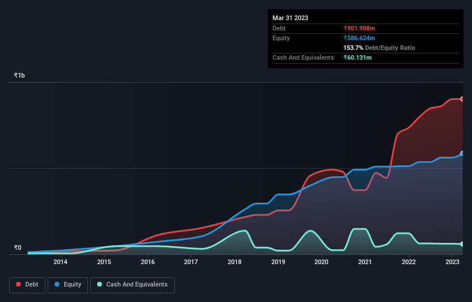Select the 2018 x-axis label
This screenshot has width=472, height=302.
tap(235, 262)
